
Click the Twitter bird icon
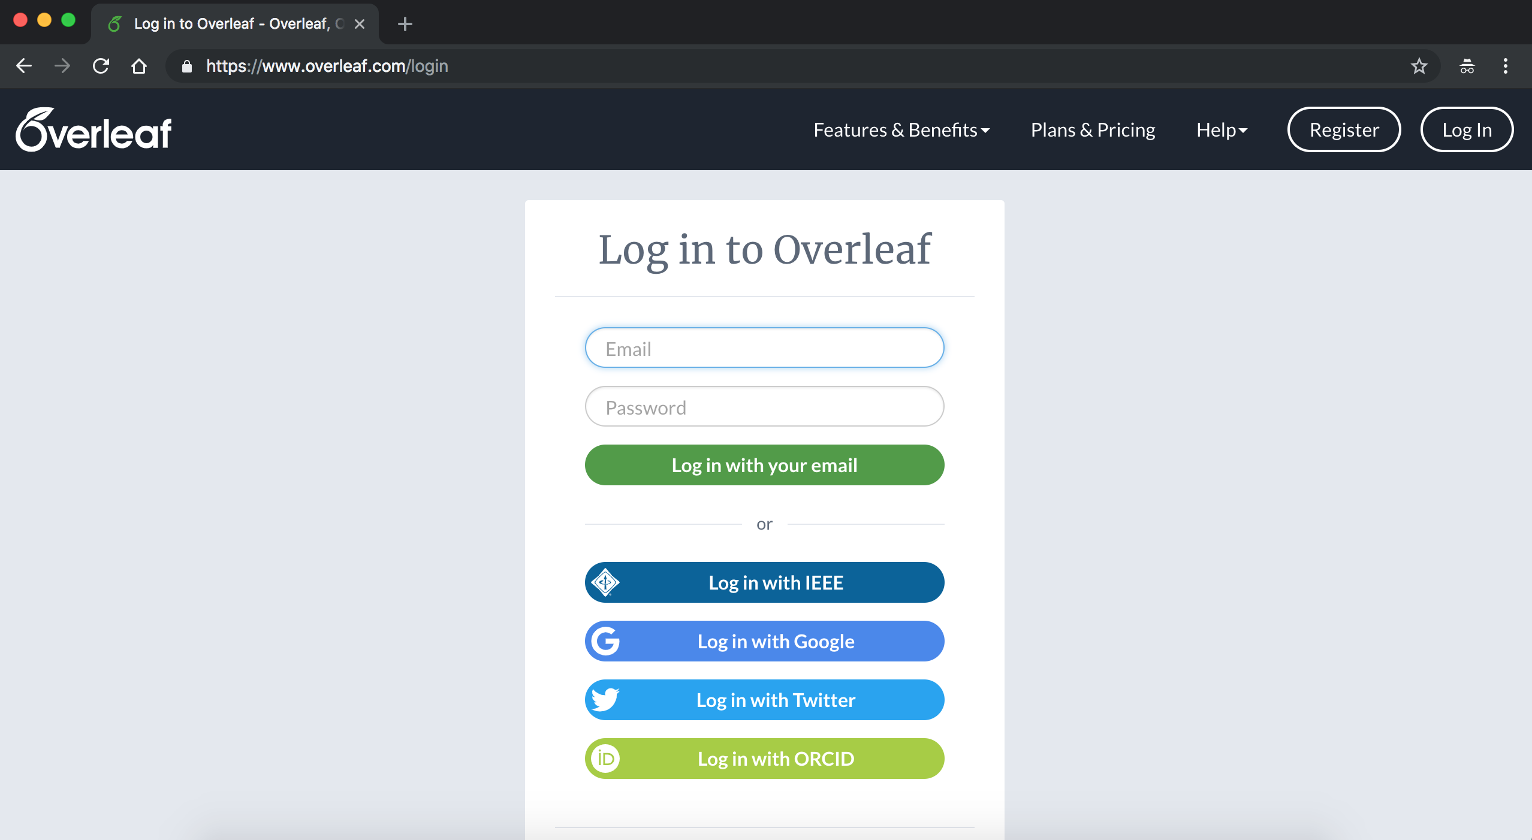[605, 699]
